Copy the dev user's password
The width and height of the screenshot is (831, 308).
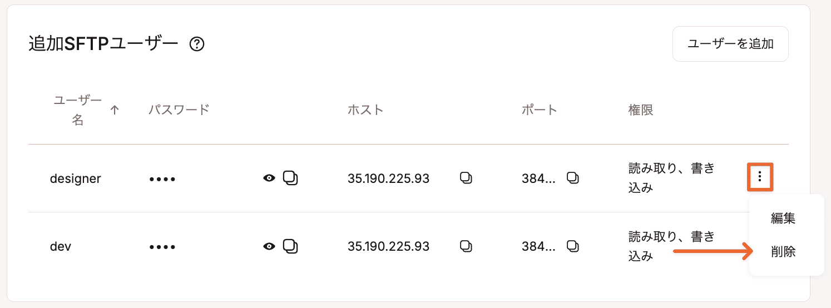pos(290,246)
